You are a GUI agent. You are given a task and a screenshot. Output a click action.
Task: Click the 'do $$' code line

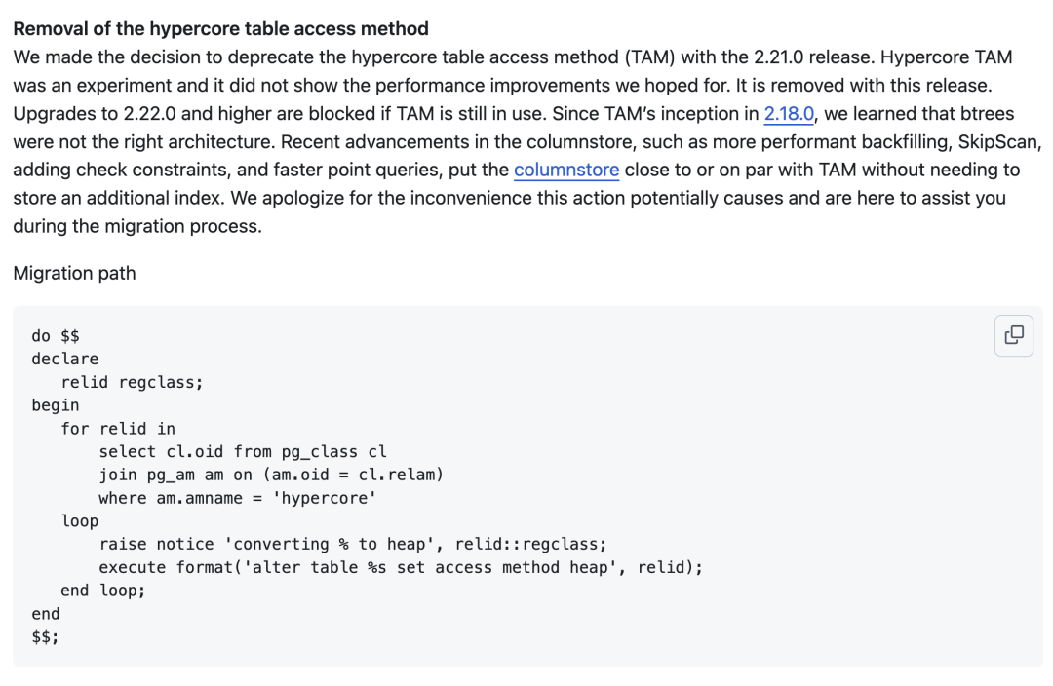56,335
